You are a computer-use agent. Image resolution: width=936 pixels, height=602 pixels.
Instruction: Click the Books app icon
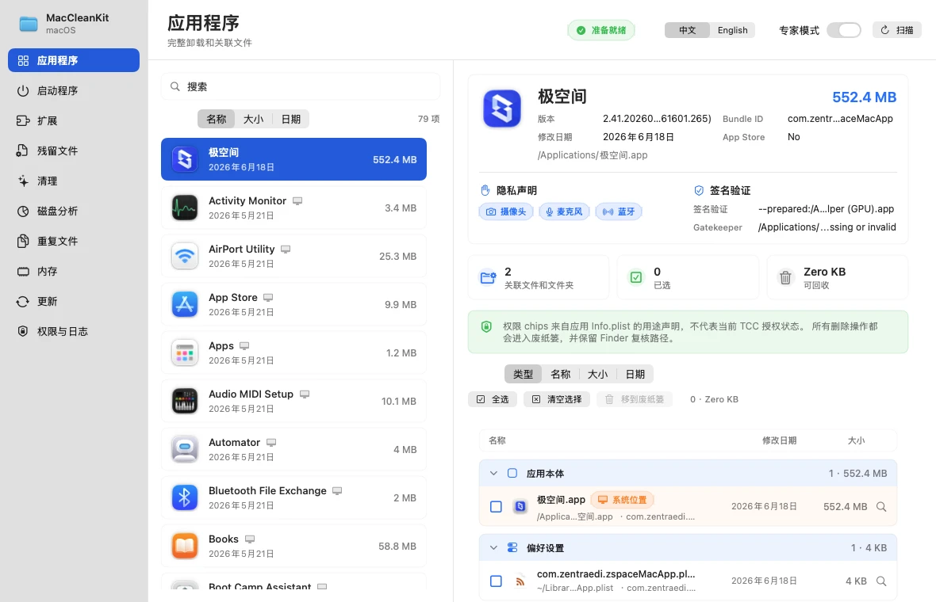click(x=185, y=546)
